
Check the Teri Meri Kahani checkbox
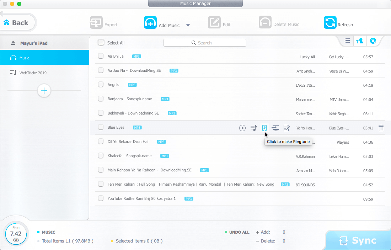(101, 184)
